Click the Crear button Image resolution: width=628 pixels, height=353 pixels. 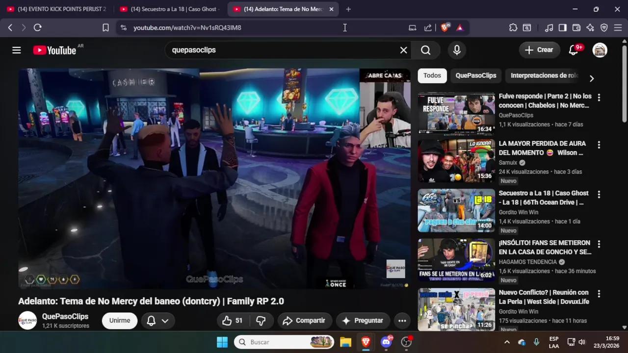click(x=539, y=50)
